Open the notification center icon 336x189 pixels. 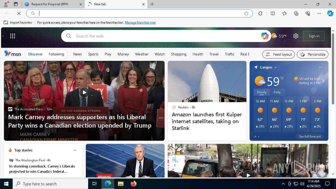click(x=327, y=184)
